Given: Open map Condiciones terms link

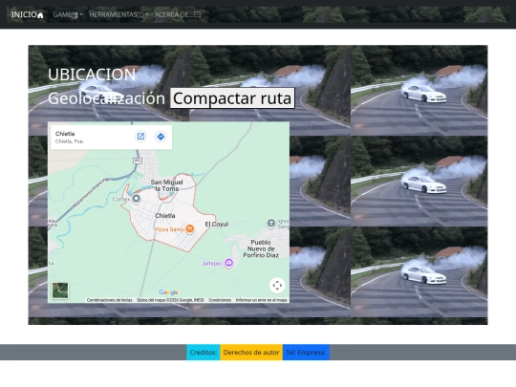Looking at the screenshot, I should 220,300.
